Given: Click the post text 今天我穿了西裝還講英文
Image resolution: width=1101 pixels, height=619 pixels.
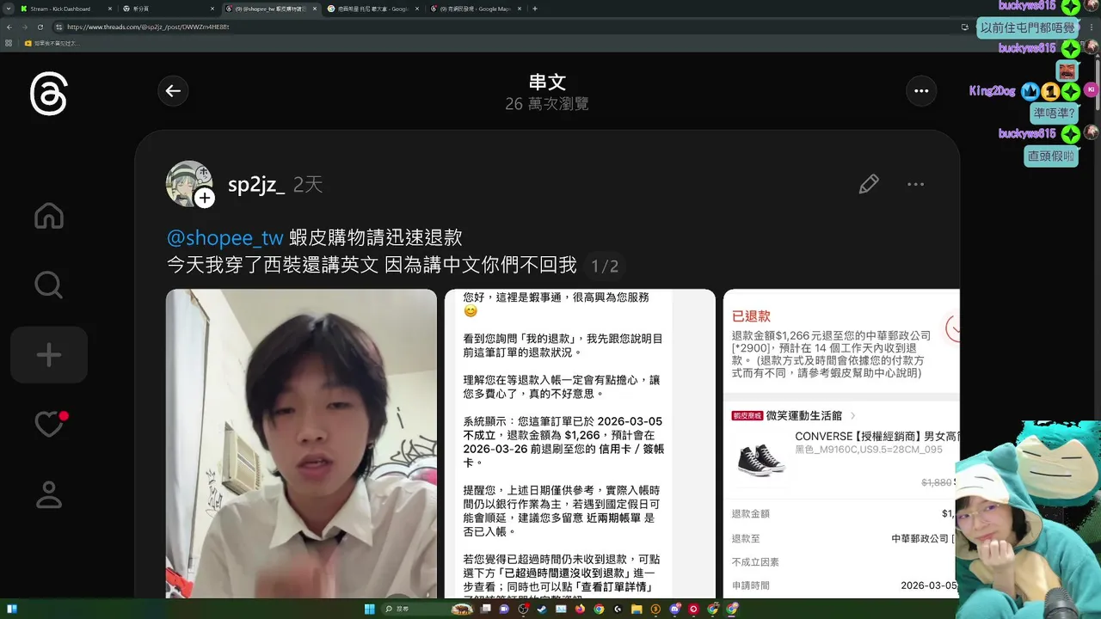Looking at the screenshot, I should [273, 265].
